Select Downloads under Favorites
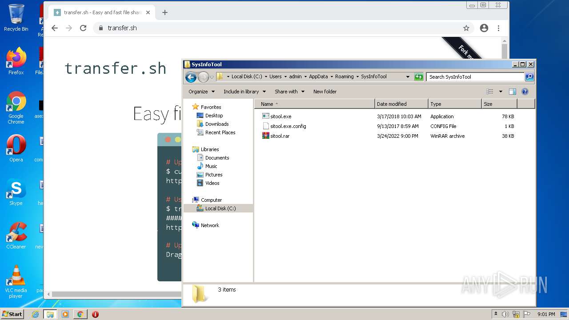This screenshot has width=569, height=320. [212, 124]
